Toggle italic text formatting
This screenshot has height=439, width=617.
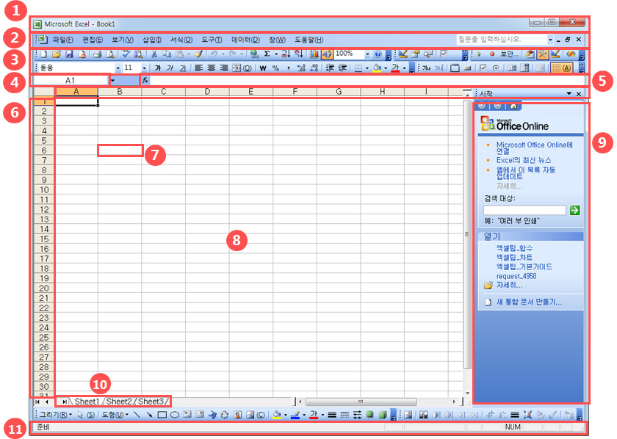coord(170,68)
